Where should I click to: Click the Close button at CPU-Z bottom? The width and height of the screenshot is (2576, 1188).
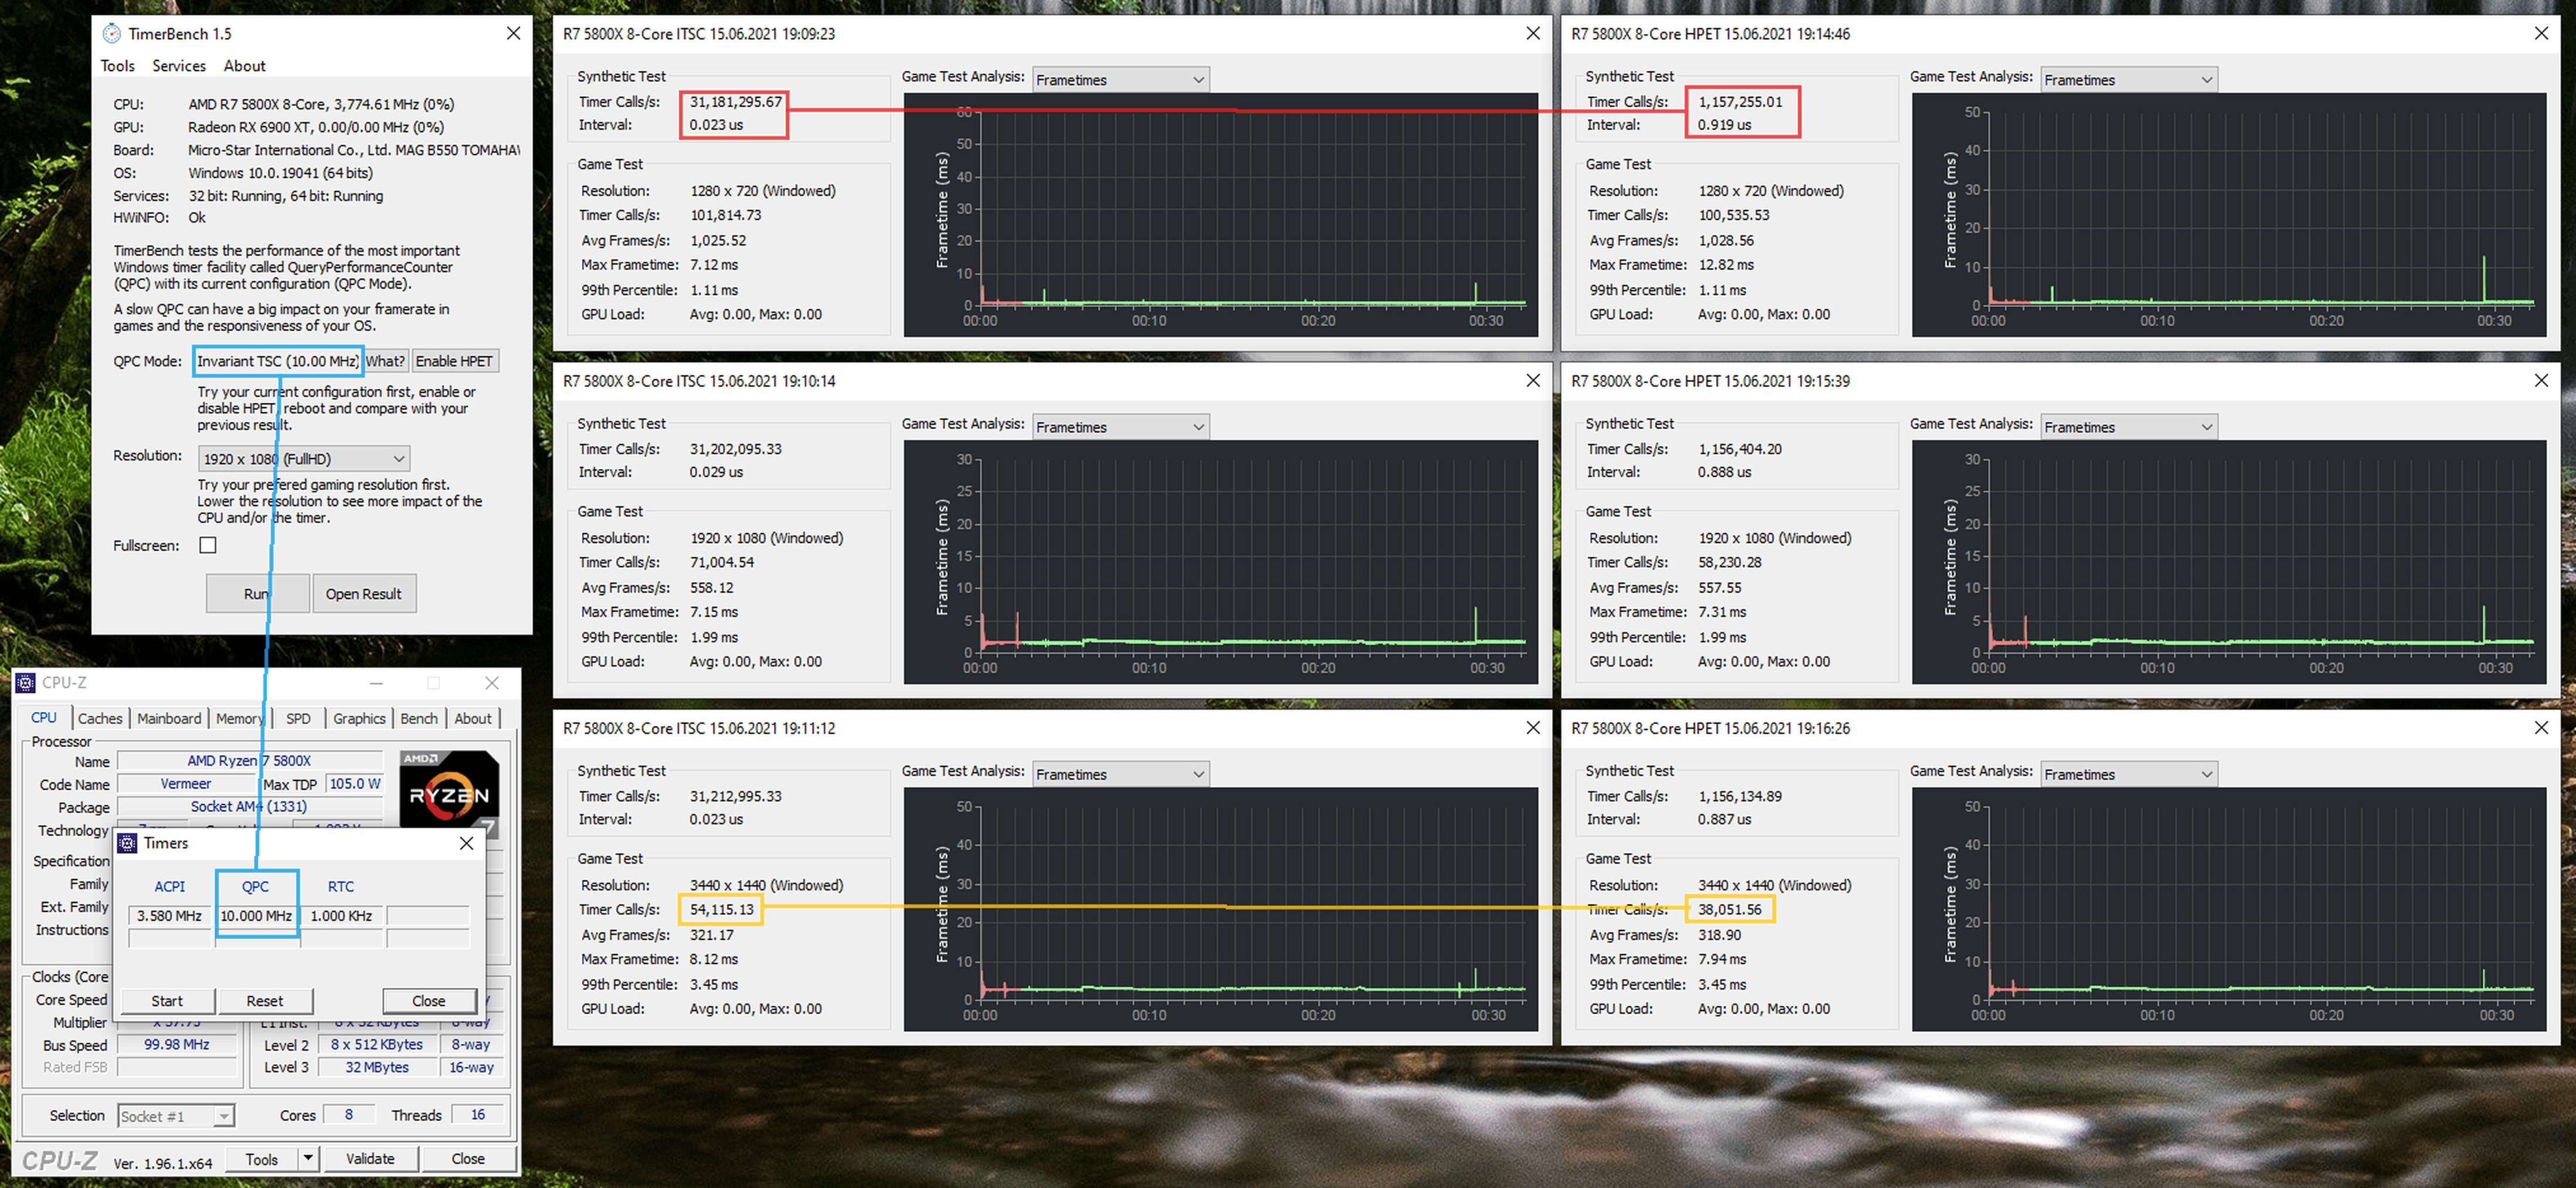468,1158
